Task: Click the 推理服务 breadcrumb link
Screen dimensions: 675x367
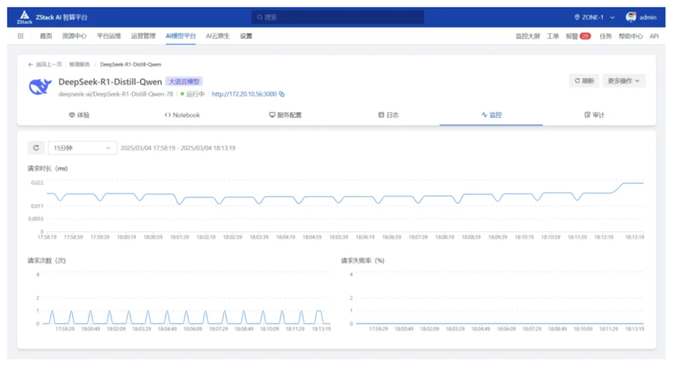Action: [x=80, y=65]
